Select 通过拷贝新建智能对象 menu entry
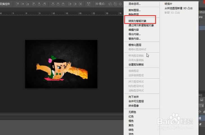The height and width of the screenshot is (135, 205). pos(141,25)
